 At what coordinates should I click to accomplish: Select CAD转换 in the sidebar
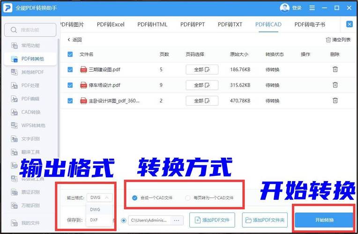[x=30, y=112]
